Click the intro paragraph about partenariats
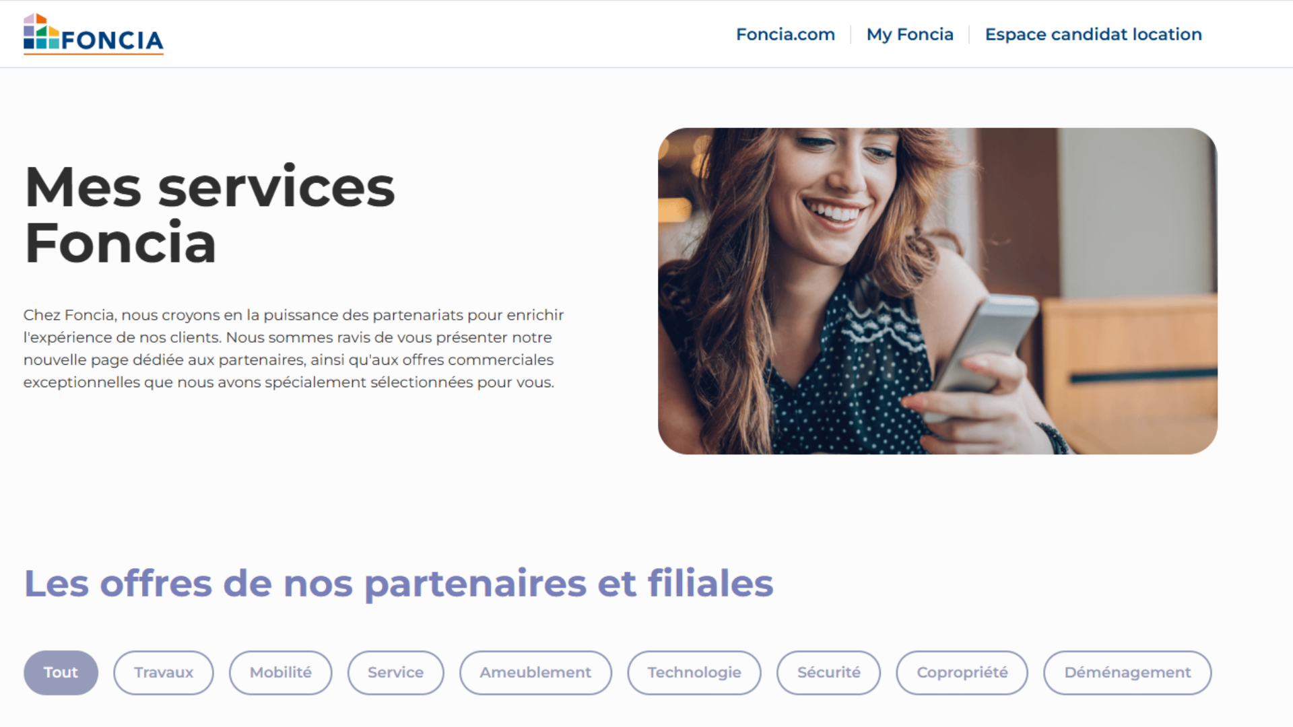The width and height of the screenshot is (1293, 727). pos(293,348)
